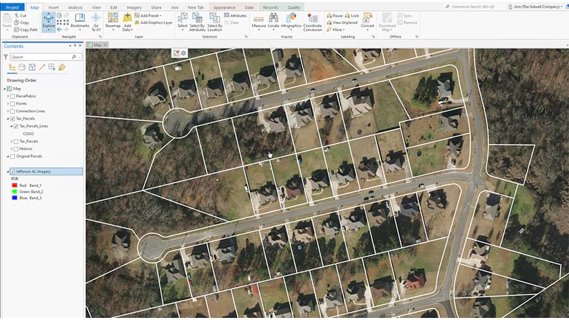Switch Contents to List By Labeling
This screenshot has width=569, height=320.
(62, 67)
